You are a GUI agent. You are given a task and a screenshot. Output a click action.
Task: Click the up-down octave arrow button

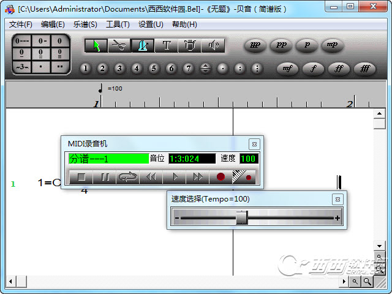tap(205, 68)
